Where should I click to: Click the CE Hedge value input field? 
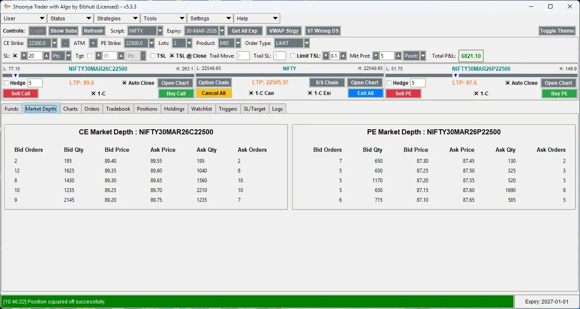[x=35, y=83]
